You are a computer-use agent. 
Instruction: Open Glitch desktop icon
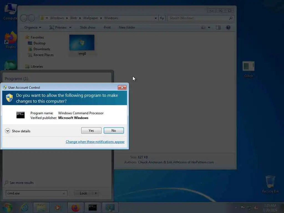(248, 69)
